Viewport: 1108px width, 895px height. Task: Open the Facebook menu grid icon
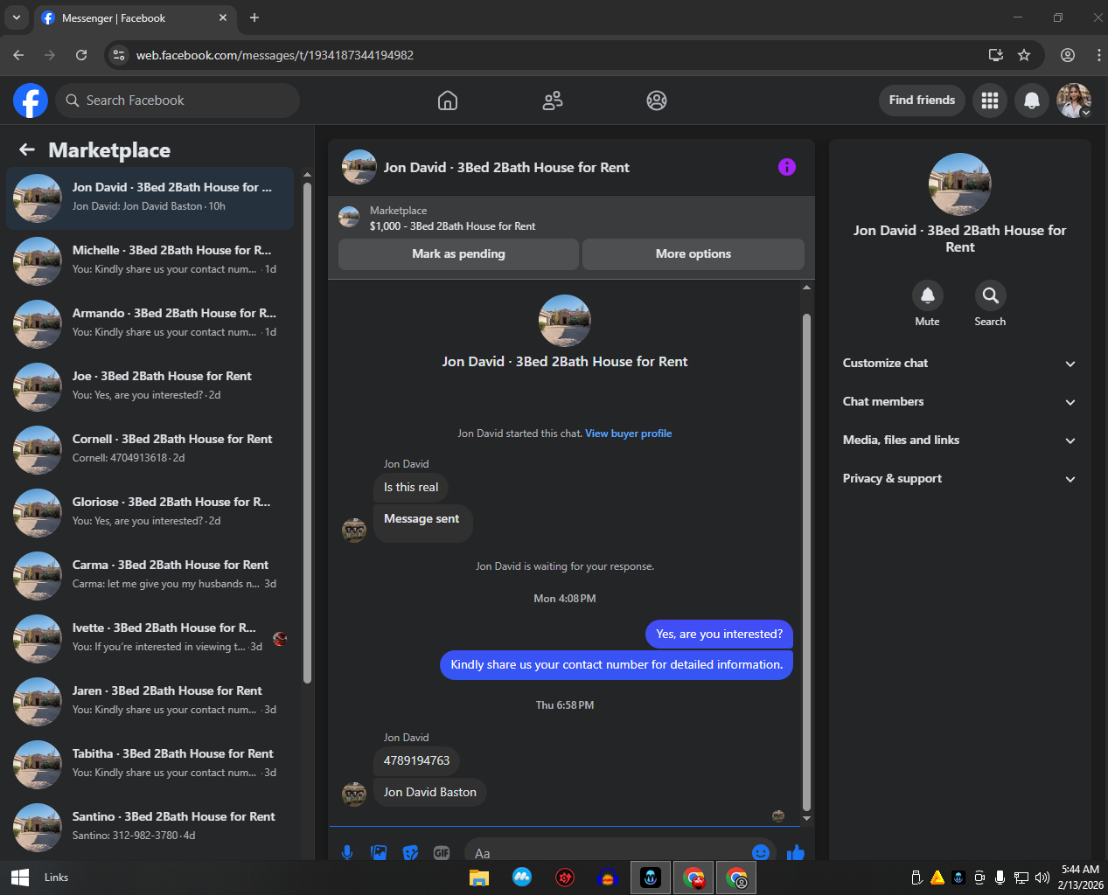point(990,101)
